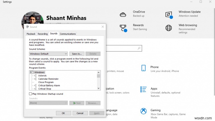Click the Web browsing globe icon

pyautogui.click(x=169, y=28)
